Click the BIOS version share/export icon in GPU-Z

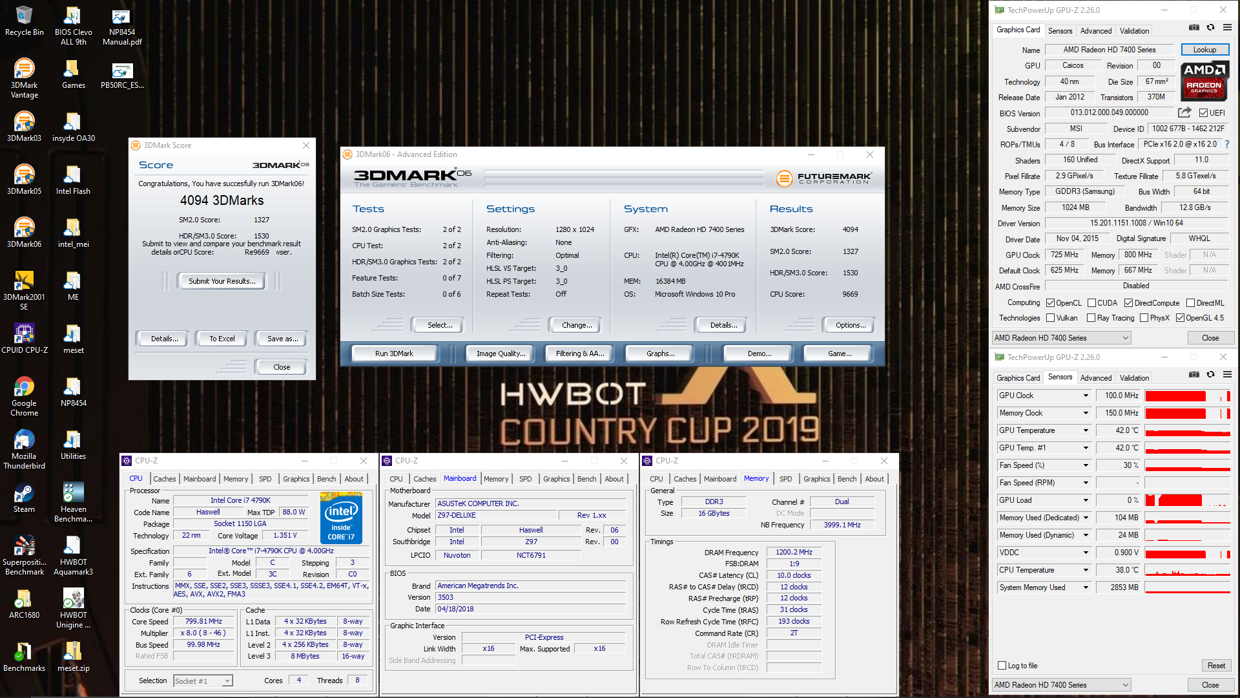pos(1184,112)
